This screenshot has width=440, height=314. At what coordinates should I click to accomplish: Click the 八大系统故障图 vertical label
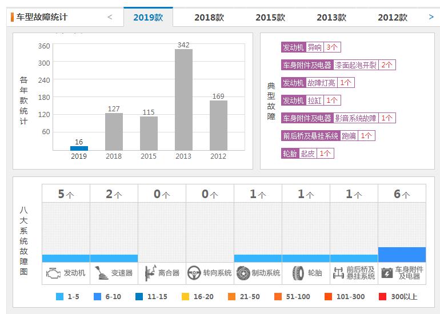[x=24, y=241]
